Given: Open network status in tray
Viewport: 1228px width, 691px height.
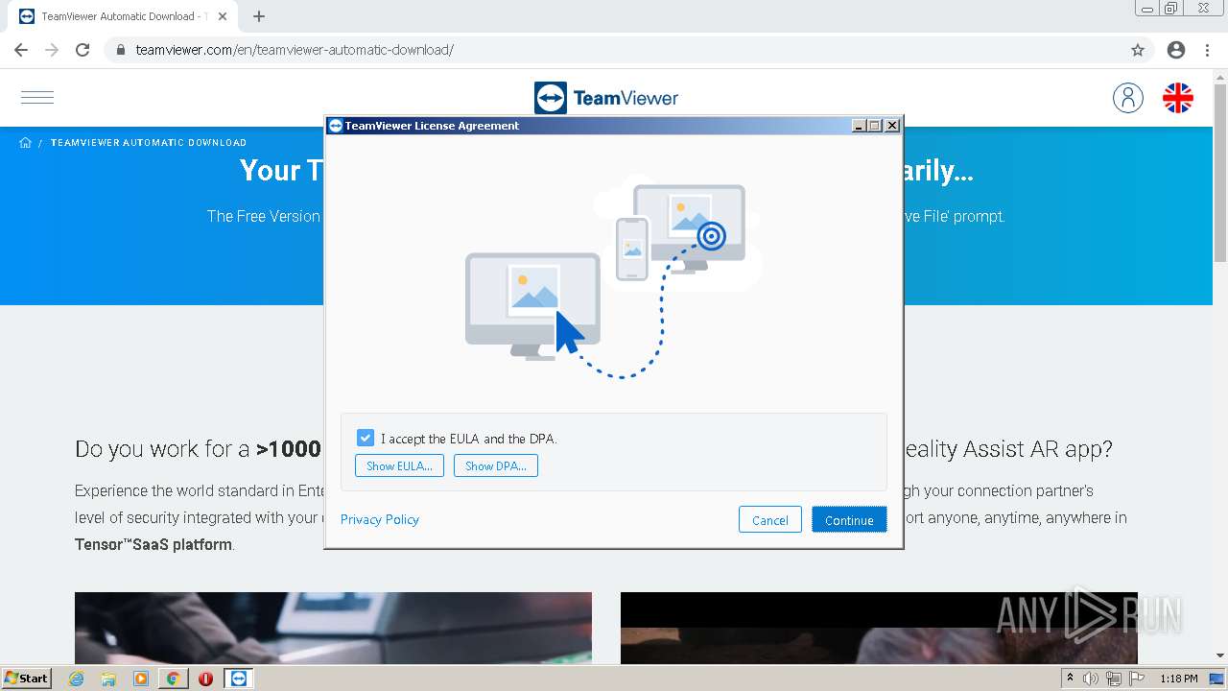Looking at the screenshot, I should pos(1114,679).
